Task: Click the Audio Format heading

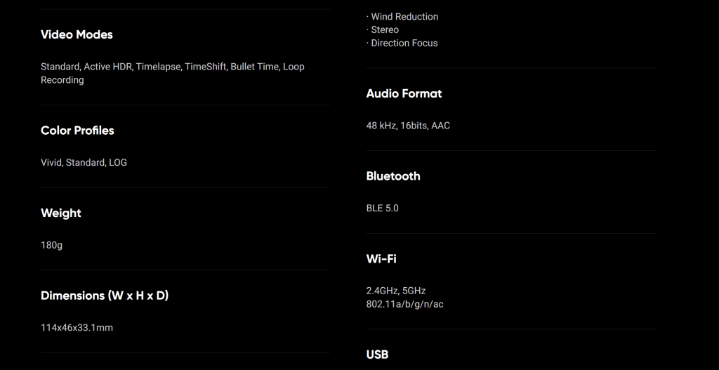Action: [x=404, y=93]
